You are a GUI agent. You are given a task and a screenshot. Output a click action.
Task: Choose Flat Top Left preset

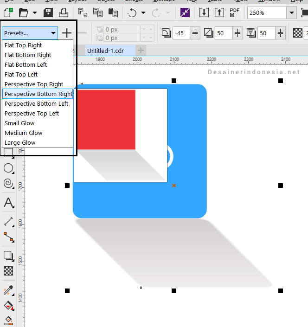click(x=38, y=75)
